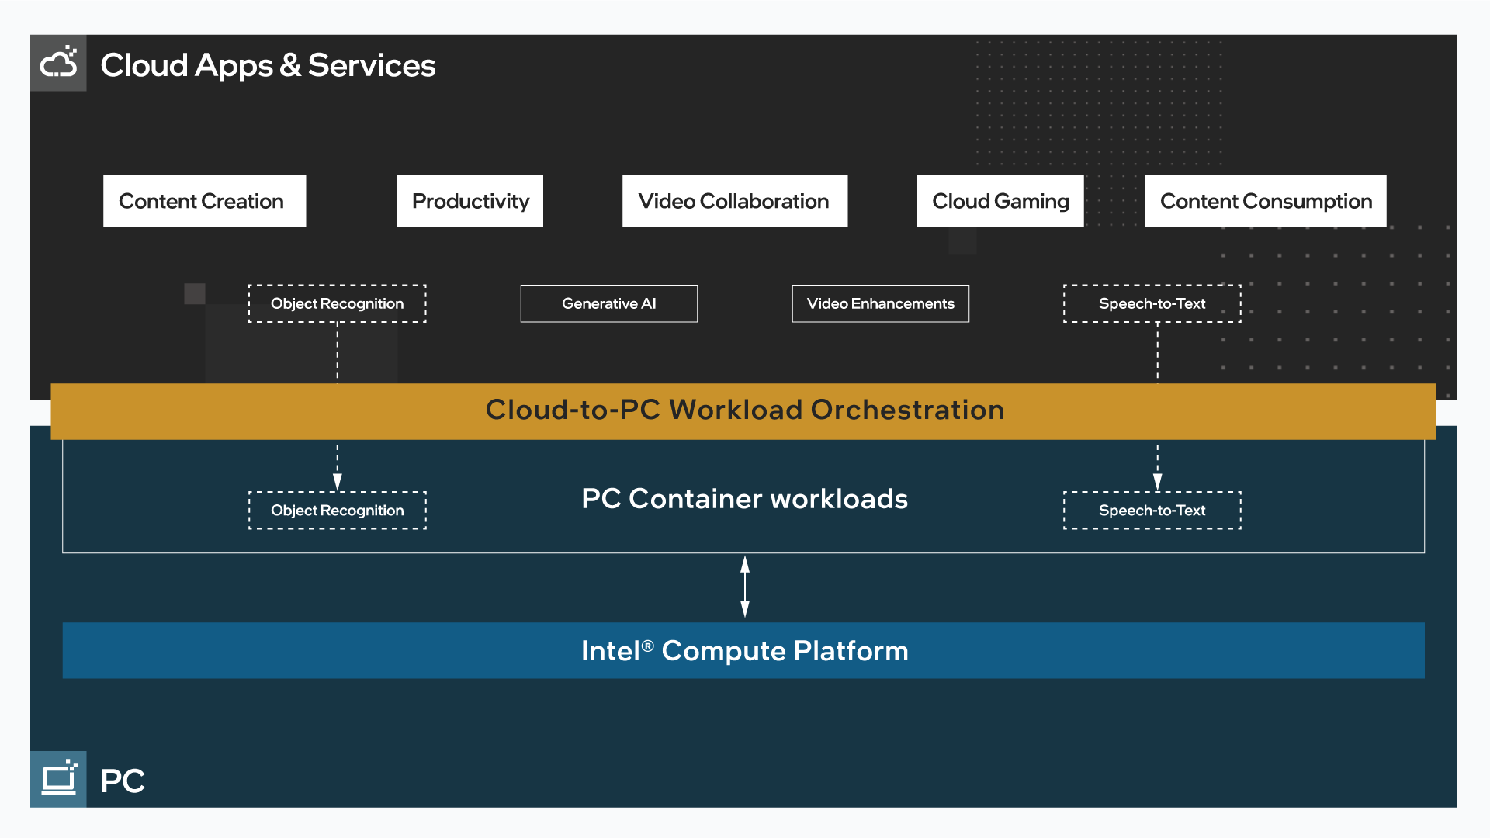Image resolution: width=1490 pixels, height=838 pixels.
Task: Click the cloud icon beside Cloud Apps heading
Action: [x=58, y=63]
